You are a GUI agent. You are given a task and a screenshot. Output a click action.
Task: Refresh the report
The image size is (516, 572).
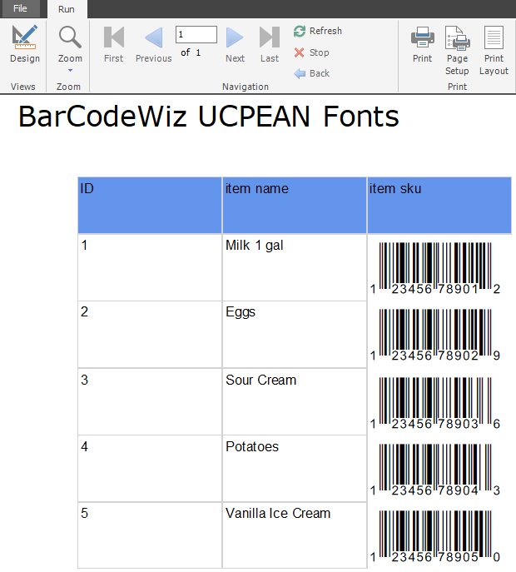tap(318, 31)
